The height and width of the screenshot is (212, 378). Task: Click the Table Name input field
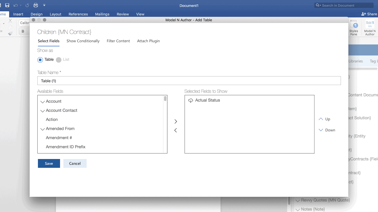click(x=189, y=81)
